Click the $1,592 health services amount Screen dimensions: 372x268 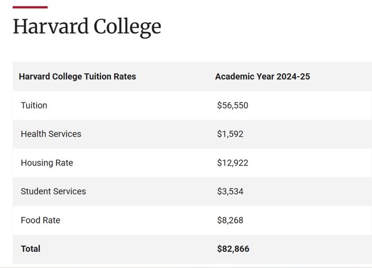230,134
